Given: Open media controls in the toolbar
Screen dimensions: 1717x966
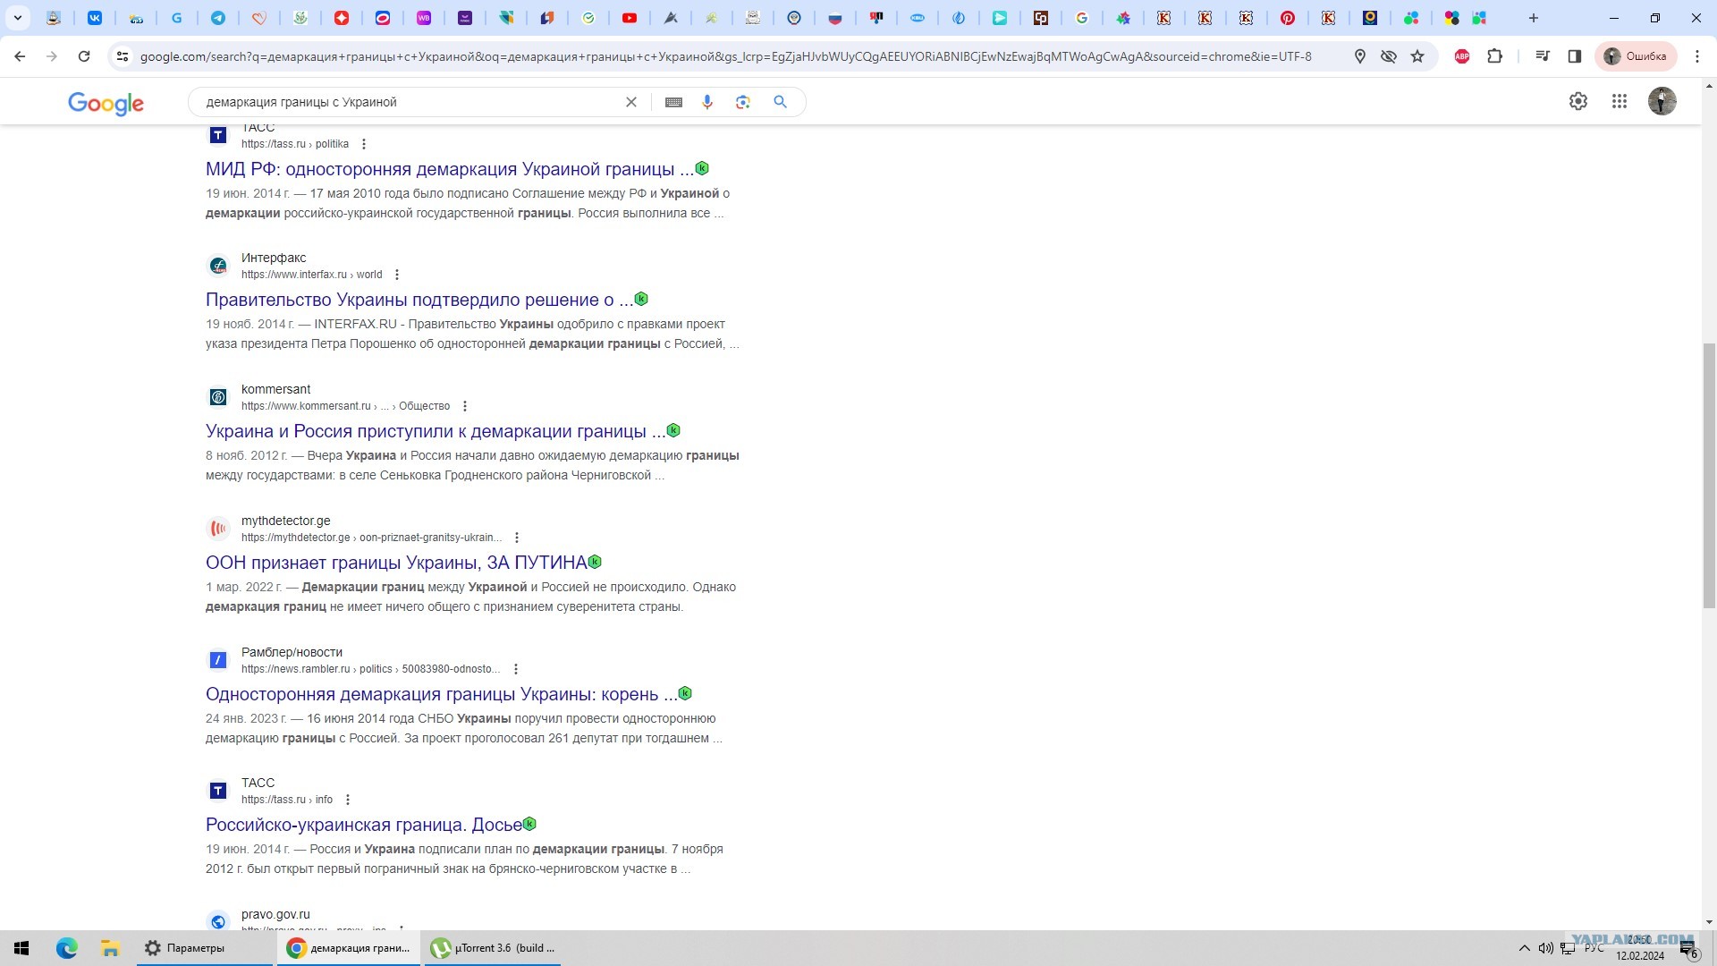Looking at the screenshot, I should [1543, 56].
